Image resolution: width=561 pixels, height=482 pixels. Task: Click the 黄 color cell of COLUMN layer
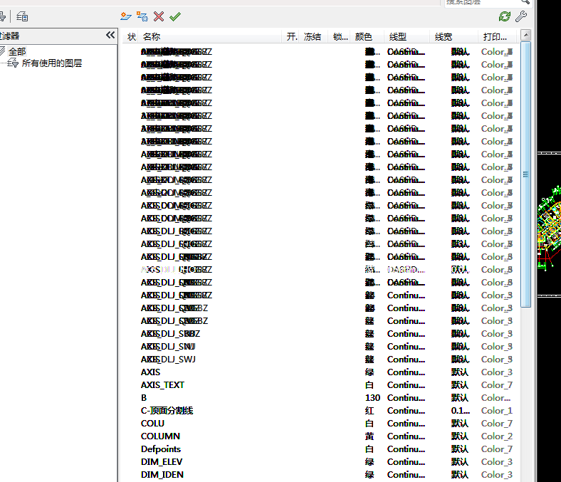(x=369, y=436)
